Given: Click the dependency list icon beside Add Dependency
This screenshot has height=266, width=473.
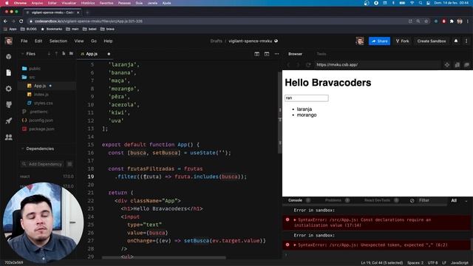Looking at the screenshot, I should pos(69,164).
